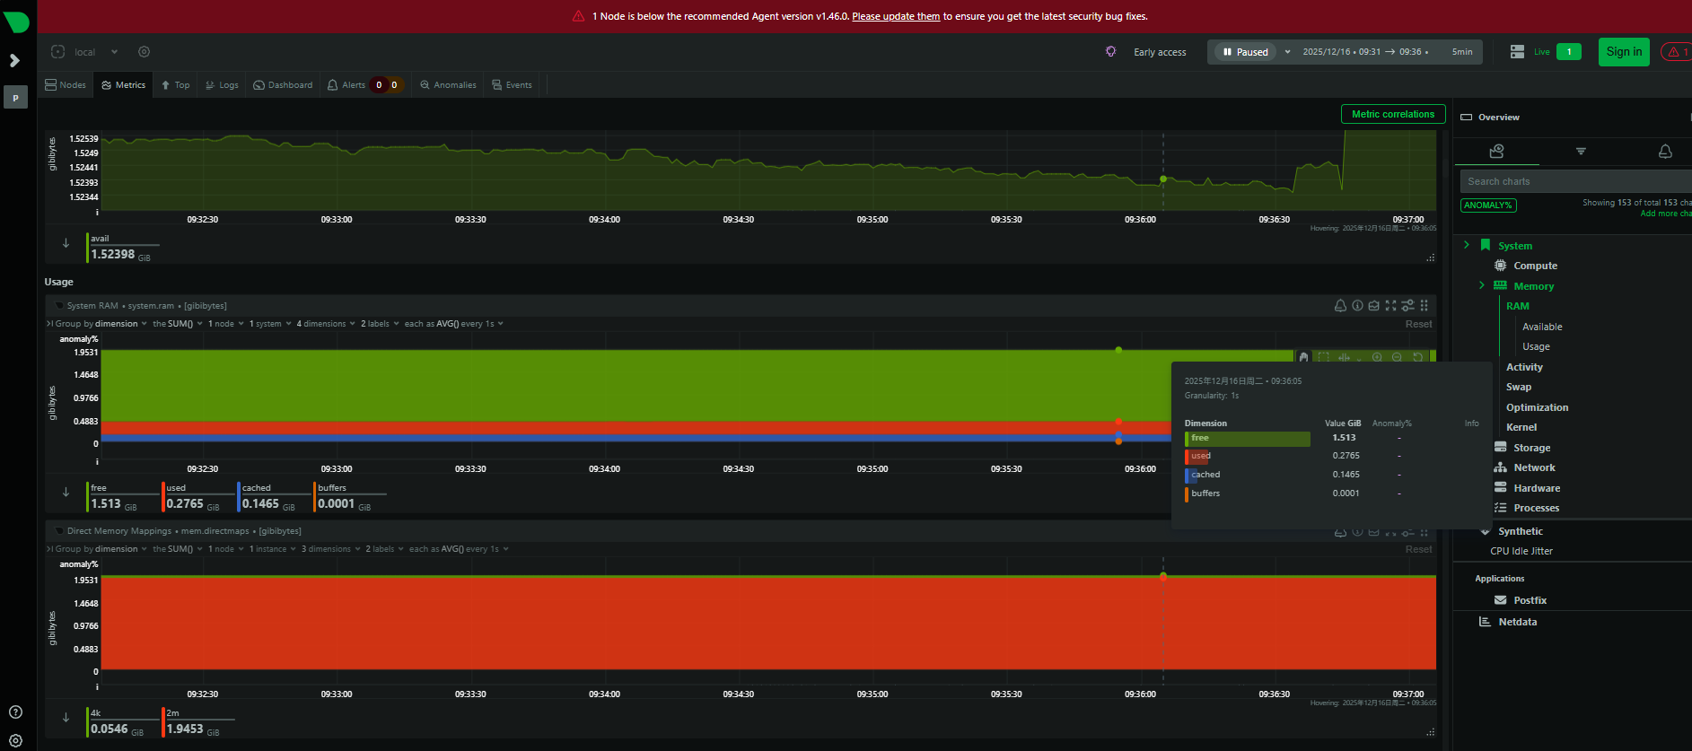Switch to the Dashboard tab
The height and width of the screenshot is (751, 1692).
click(x=283, y=85)
